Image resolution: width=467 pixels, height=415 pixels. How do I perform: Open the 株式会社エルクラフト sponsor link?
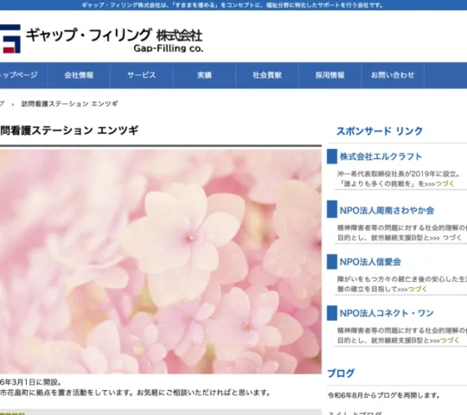pyautogui.click(x=381, y=156)
